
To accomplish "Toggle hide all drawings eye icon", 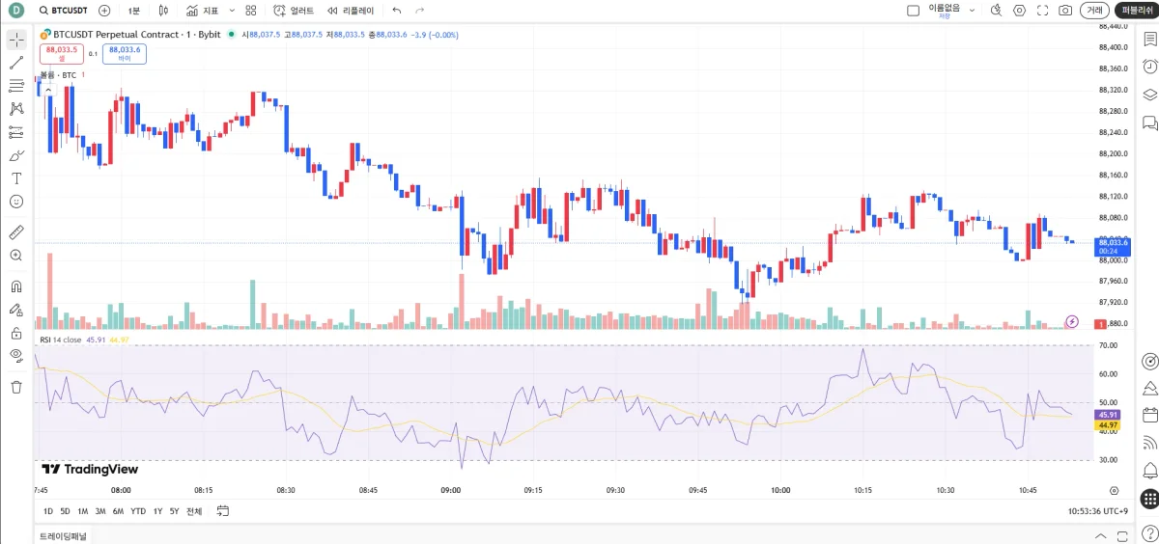I will tap(16, 355).
